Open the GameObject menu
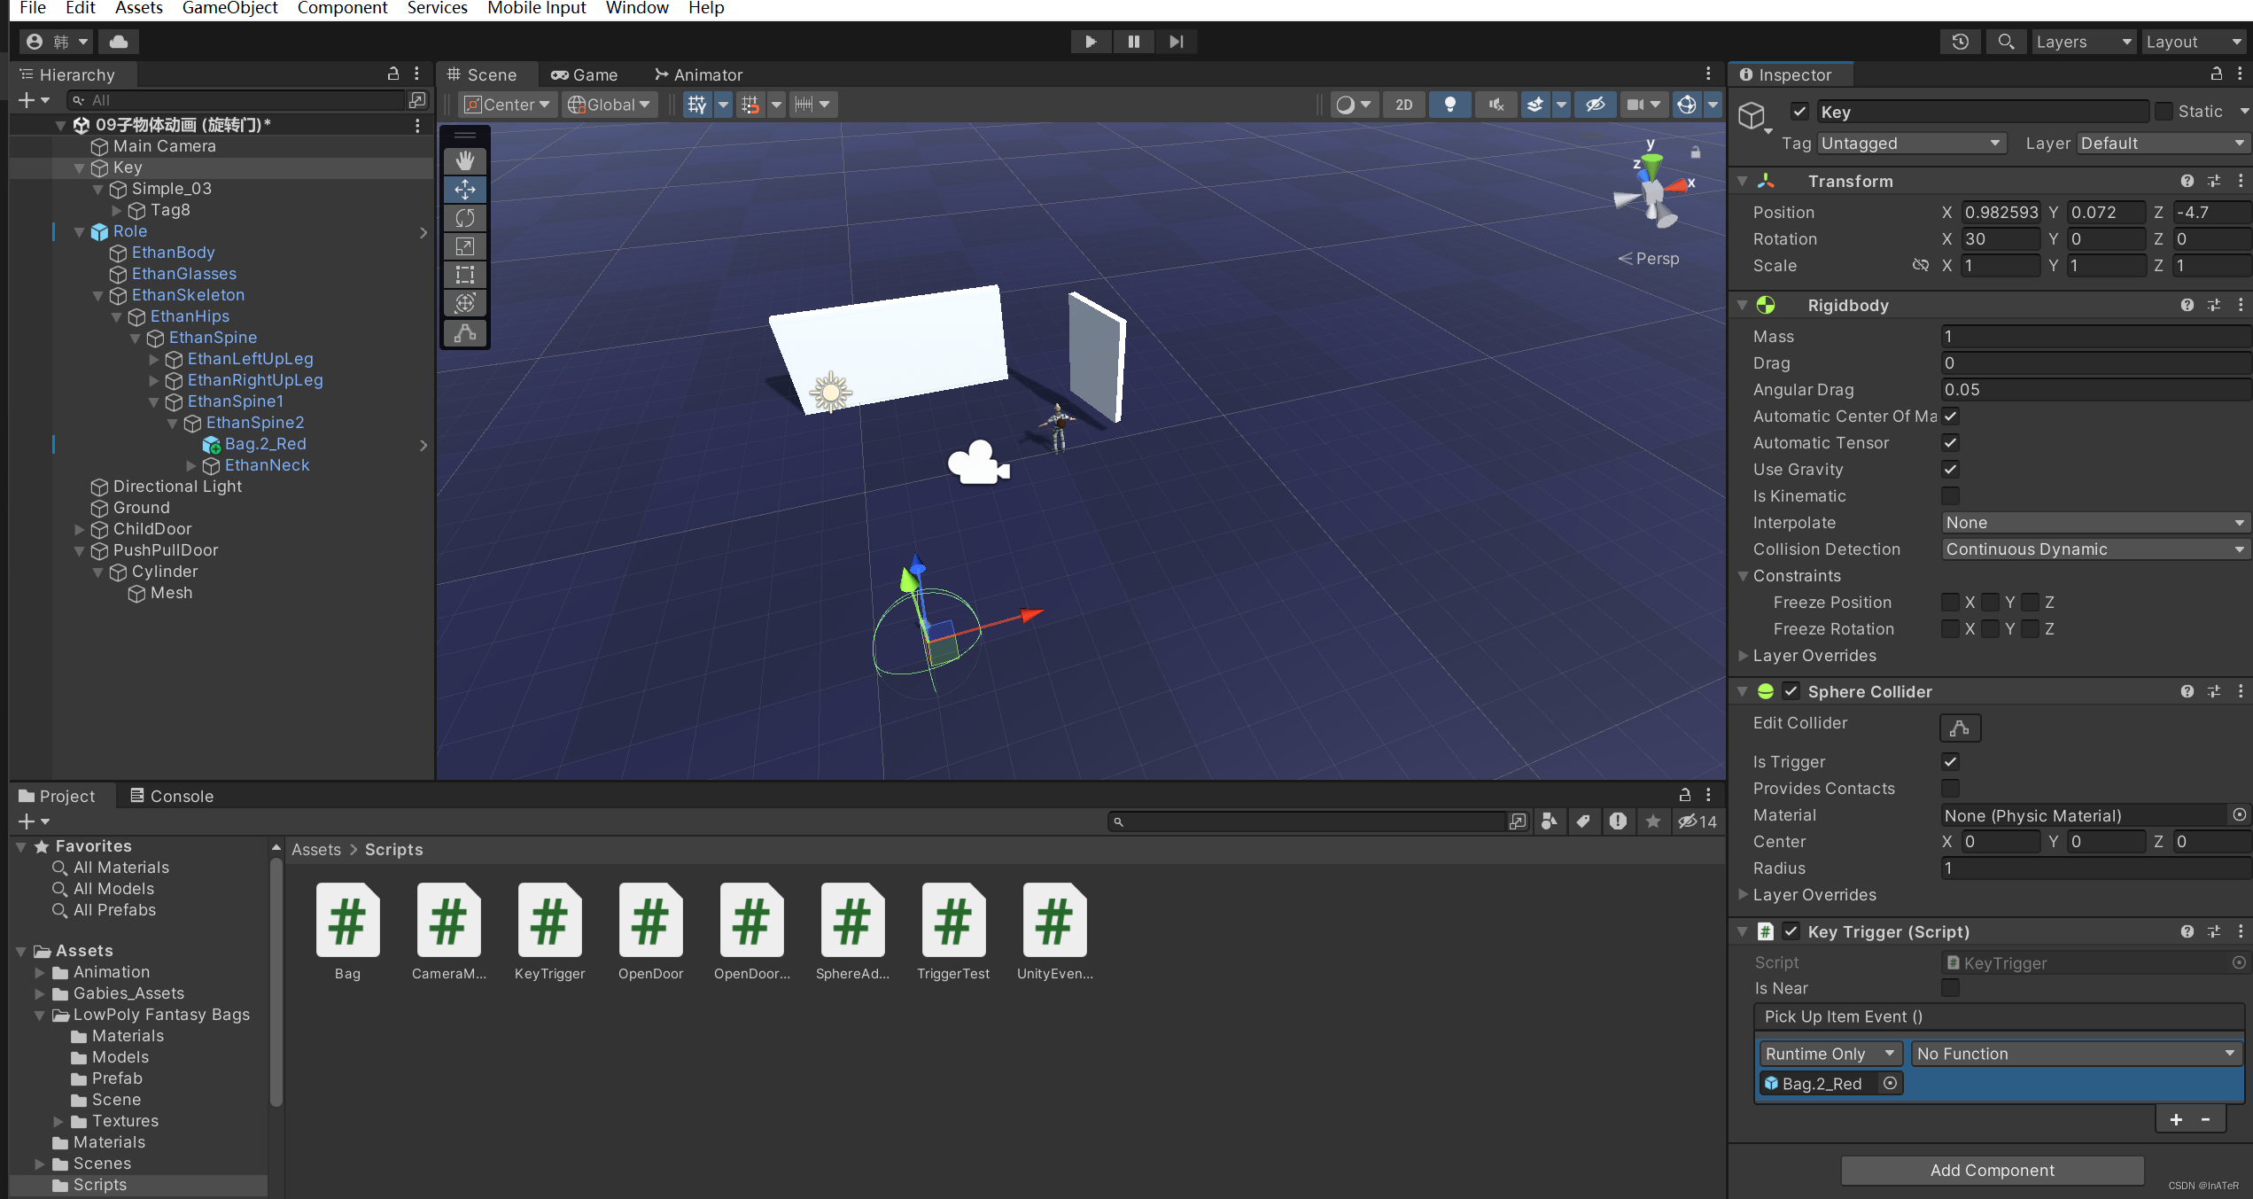The height and width of the screenshot is (1199, 2253). [229, 8]
